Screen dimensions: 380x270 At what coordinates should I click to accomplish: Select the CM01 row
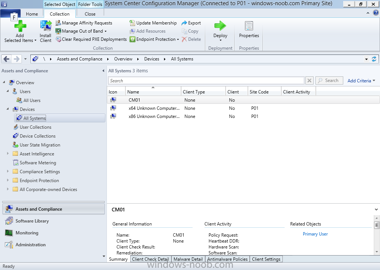(x=243, y=100)
